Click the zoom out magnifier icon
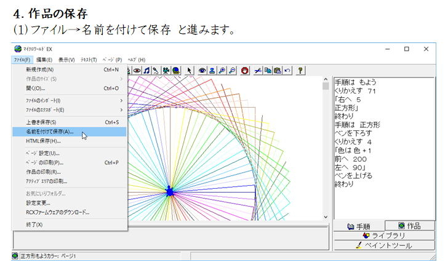Image resolution: width=448 pixels, height=270 pixels. pos(232,71)
